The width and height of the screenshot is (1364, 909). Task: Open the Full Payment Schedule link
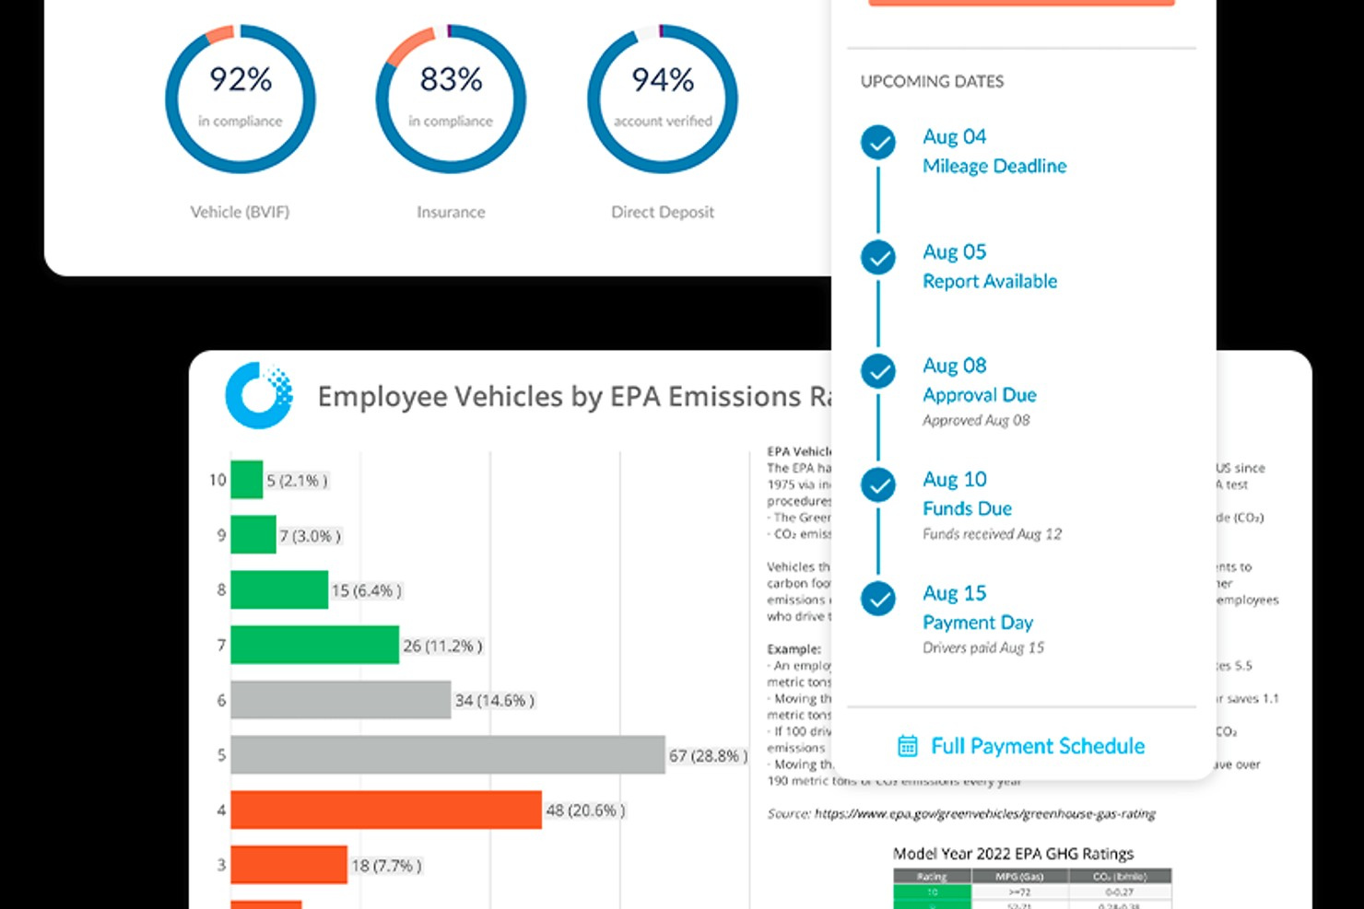click(x=1037, y=746)
